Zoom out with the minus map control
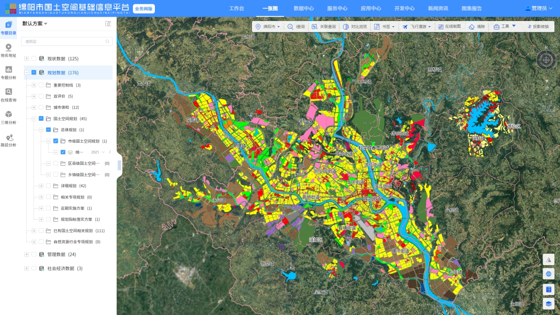 pos(546,94)
